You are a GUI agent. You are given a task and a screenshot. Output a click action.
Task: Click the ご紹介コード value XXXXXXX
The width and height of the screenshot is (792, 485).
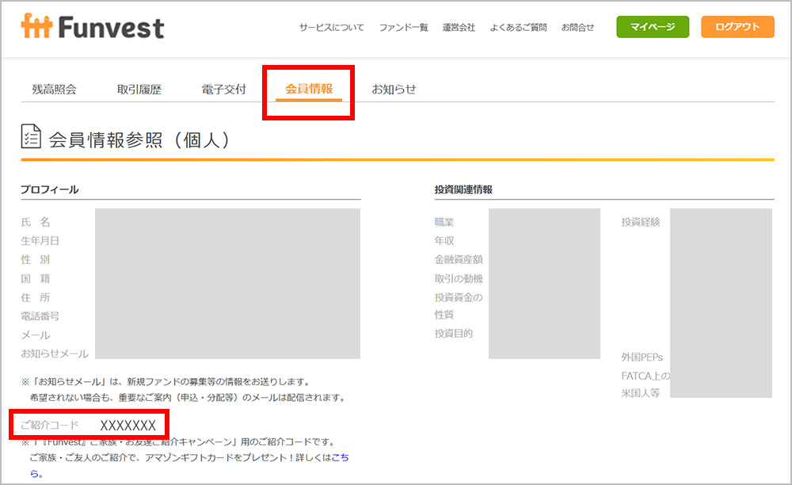click(x=127, y=425)
